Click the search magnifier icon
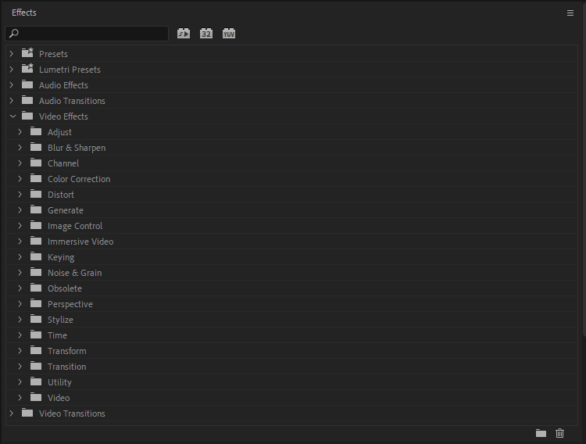Screen dimensions: 586x444 (14, 34)
